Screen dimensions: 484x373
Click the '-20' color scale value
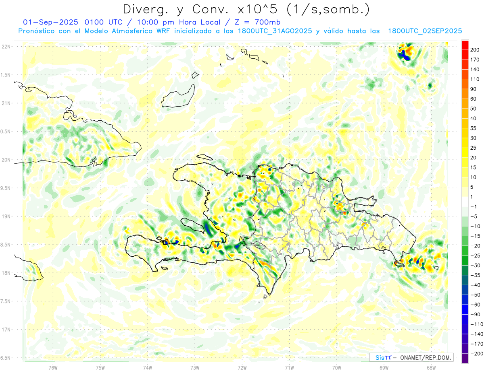pyautogui.click(x=476, y=246)
